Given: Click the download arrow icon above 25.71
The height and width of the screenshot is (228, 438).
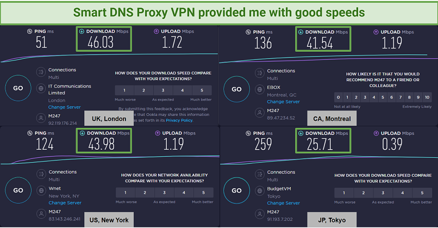Looking at the screenshot, I should [301, 133].
